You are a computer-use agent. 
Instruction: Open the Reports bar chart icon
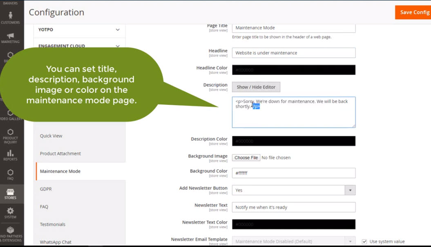tap(10, 155)
